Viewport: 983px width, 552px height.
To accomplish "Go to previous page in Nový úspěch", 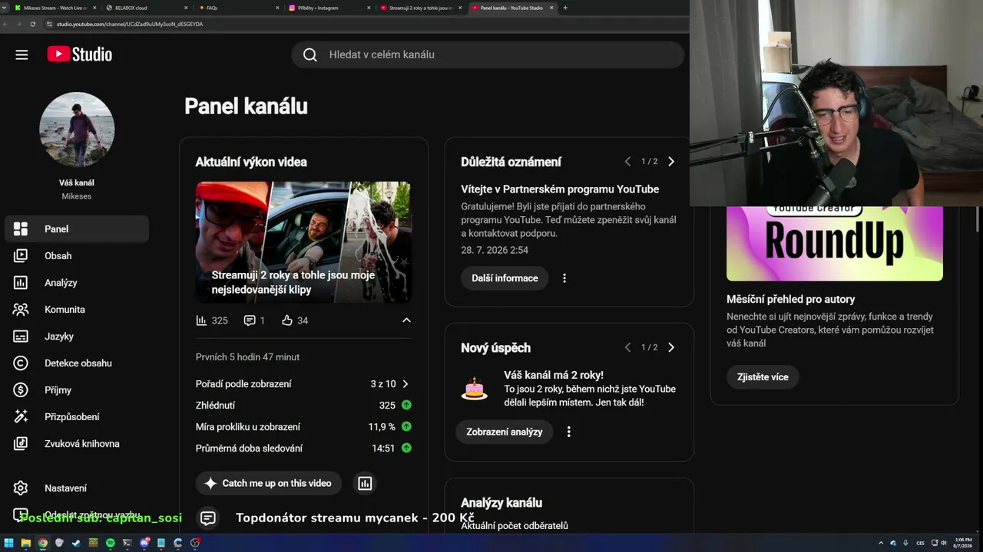I will coord(627,347).
